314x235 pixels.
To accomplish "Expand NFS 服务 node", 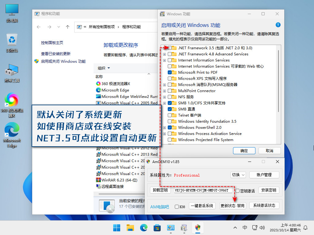I will pyautogui.click(x=164, y=97).
